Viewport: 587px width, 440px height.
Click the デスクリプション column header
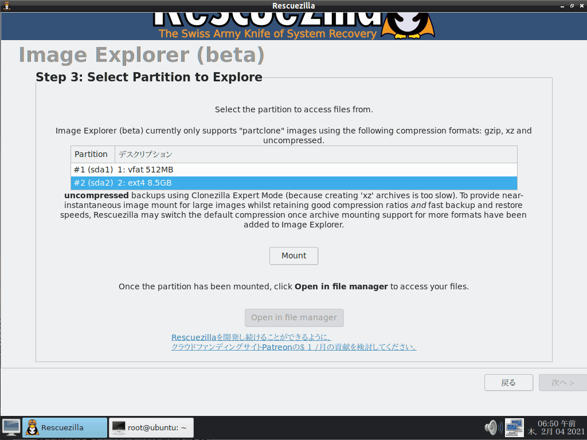point(316,154)
